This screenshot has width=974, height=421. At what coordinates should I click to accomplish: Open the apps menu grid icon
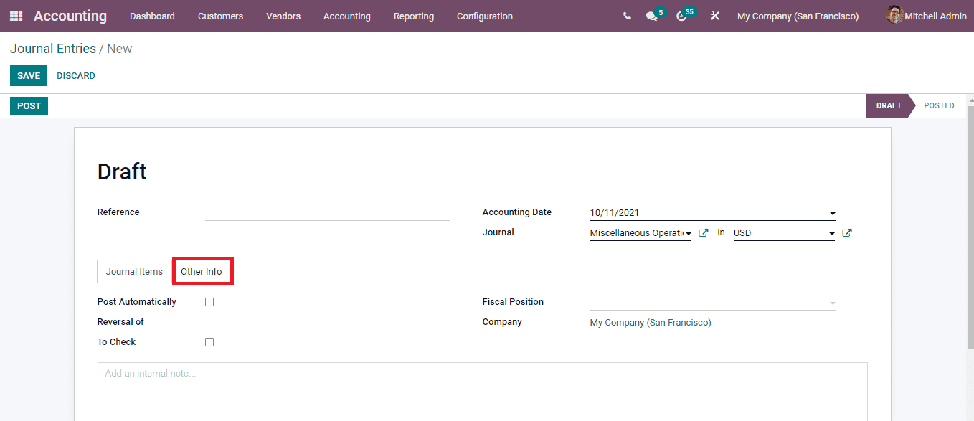tap(15, 16)
